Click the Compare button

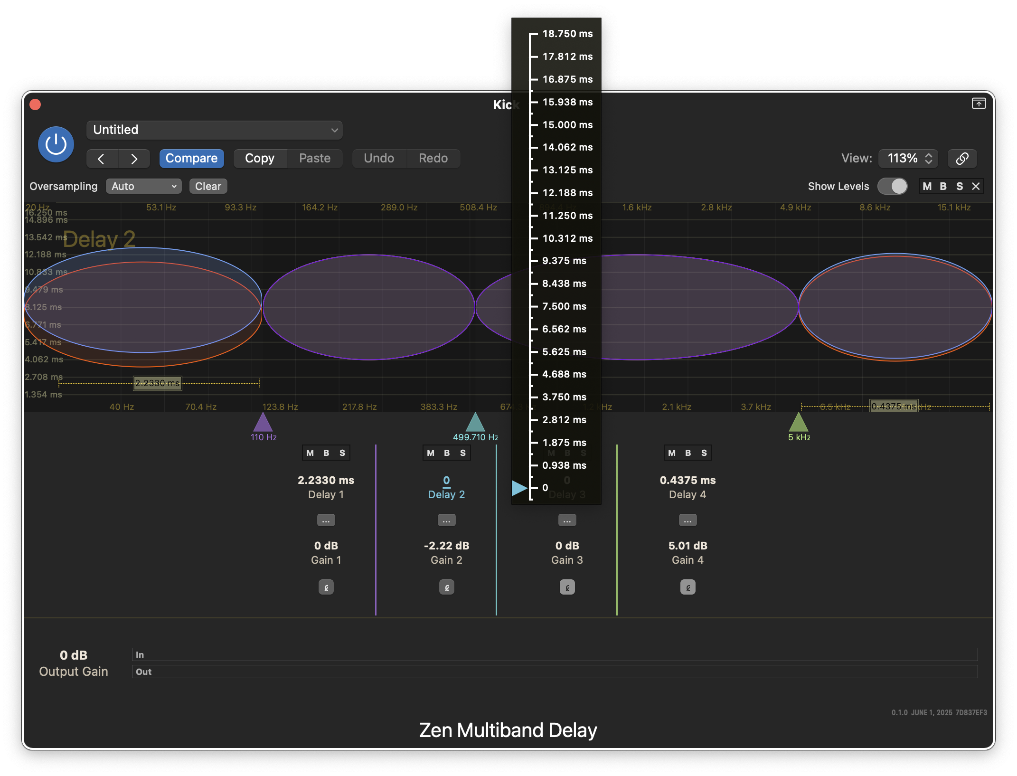(191, 159)
